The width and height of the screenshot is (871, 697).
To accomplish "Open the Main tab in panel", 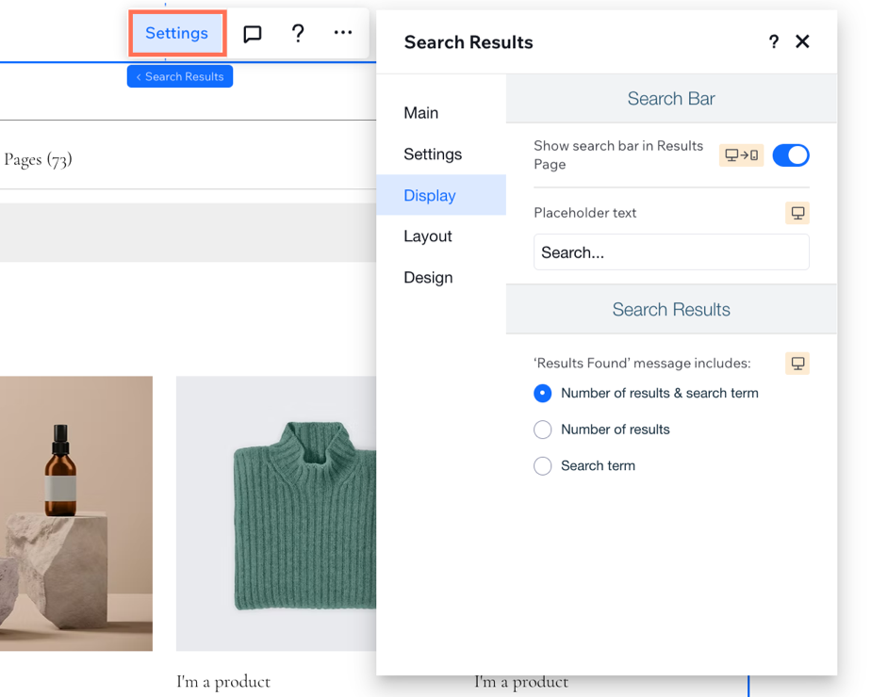I will point(421,113).
